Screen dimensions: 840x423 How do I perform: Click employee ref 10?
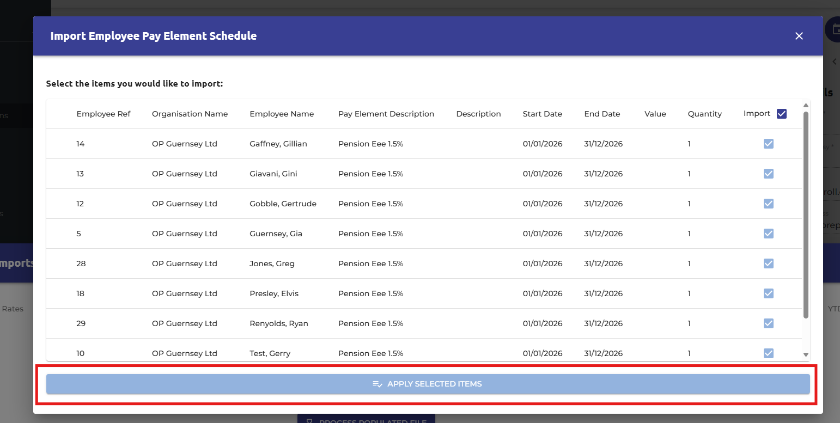tap(81, 353)
